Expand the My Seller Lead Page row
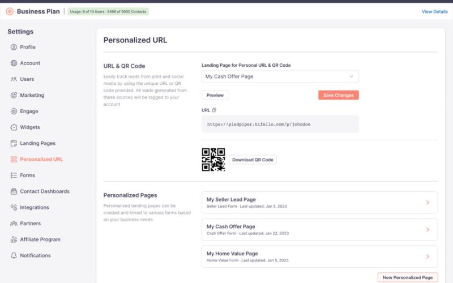453x283 pixels. (x=428, y=203)
